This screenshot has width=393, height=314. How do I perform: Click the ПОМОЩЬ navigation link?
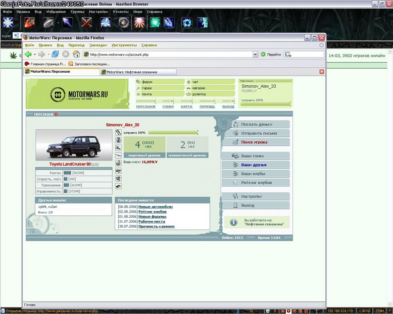(x=207, y=107)
